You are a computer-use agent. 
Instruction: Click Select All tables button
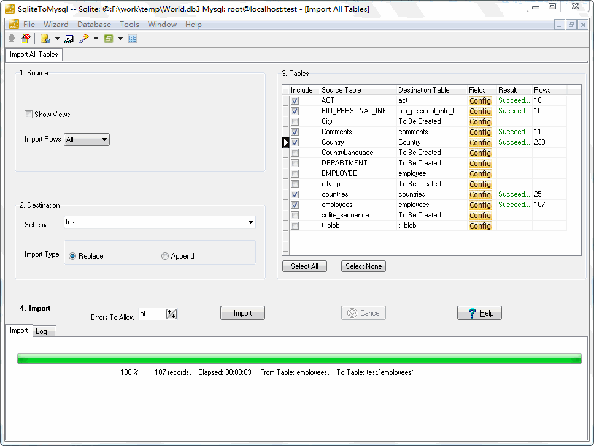pos(304,266)
